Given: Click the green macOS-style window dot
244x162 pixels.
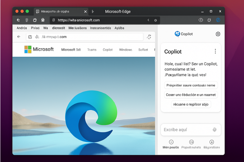Looking at the screenshot, I should (x=27, y=11).
